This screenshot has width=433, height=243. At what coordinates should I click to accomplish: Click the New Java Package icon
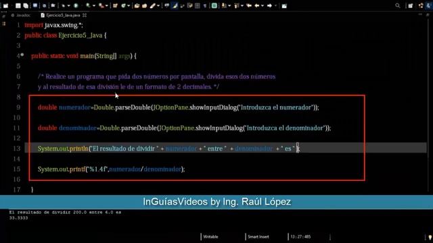tap(115, 5)
